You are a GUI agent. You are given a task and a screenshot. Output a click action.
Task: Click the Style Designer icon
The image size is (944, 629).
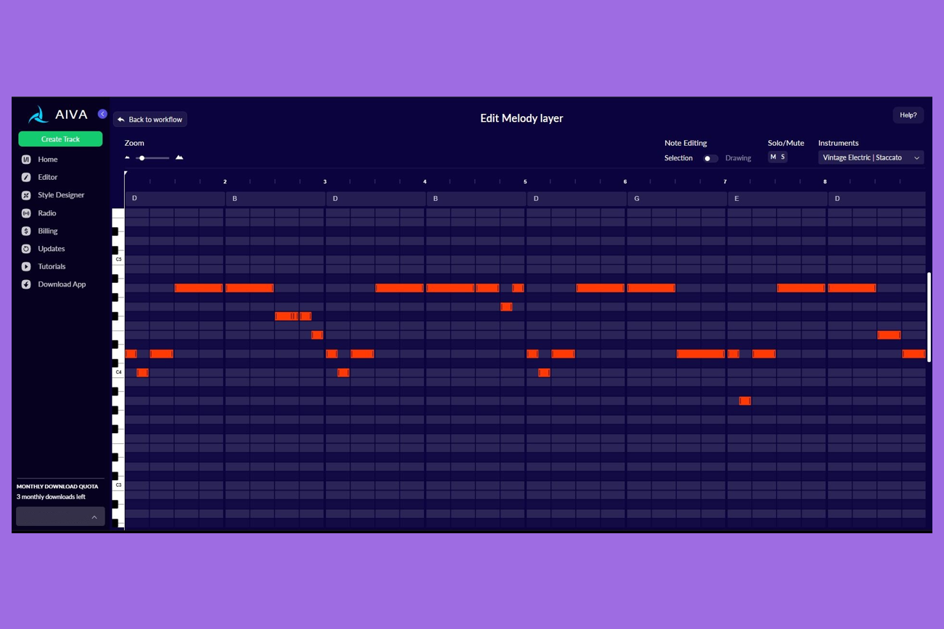(x=26, y=195)
